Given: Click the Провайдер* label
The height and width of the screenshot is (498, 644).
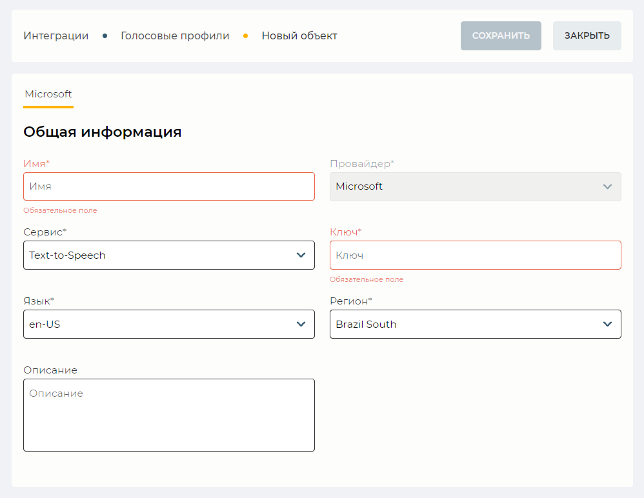Looking at the screenshot, I should click(x=362, y=163).
